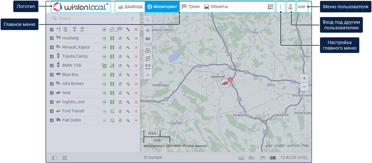
Task: Click the map search magnifier icon
Action: click(147, 20)
